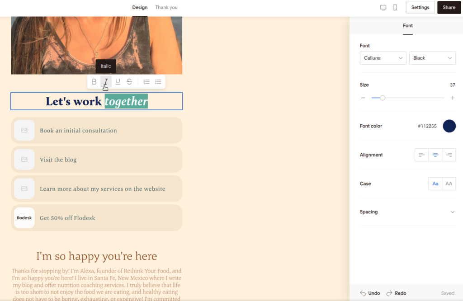Screen dimensions: 463x301
Task: Click the Thanks for stopping by paragraph
Action: point(97,284)
